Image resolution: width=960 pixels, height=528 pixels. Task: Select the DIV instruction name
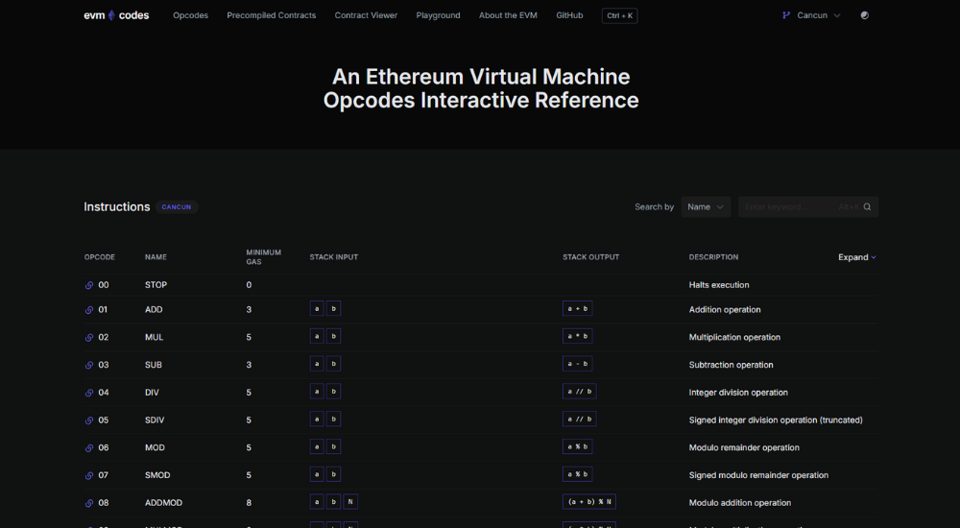pos(152,393)
